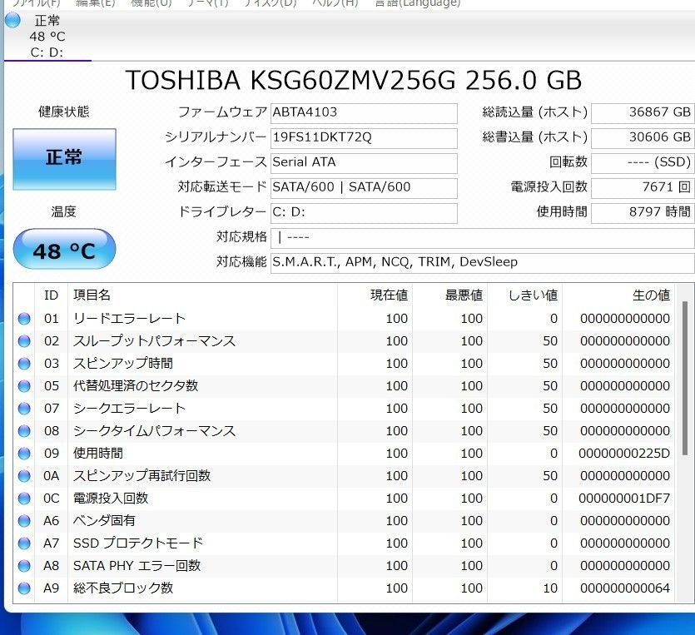The height and width of the screenshot is (635, 695).
Task: Click status orb for ID A7 SSD プロテクトモード
Action: tap(24, 543)
